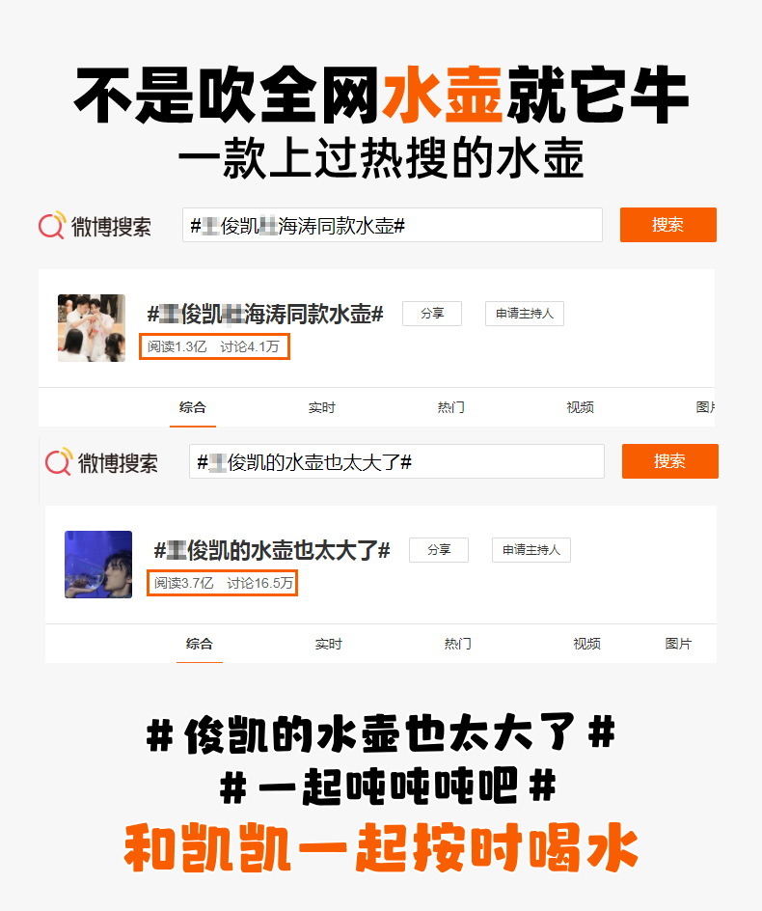Click 申请主持人 beside the 同款水壶 topic
Image resolution: width=762 pixels, height=911 pixels.
[x=525, y=314]
